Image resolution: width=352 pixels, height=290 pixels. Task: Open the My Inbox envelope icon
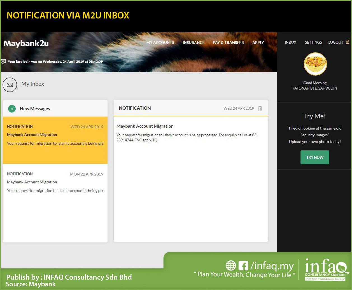click(10, 85)
